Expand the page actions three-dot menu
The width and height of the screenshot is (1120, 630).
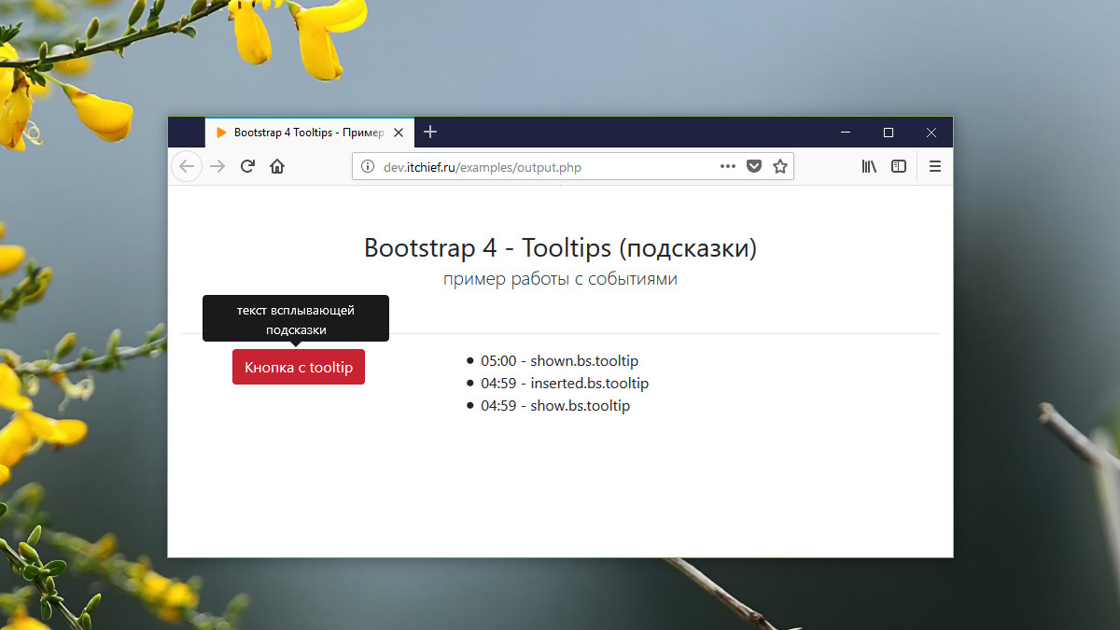tap(728, 166)
